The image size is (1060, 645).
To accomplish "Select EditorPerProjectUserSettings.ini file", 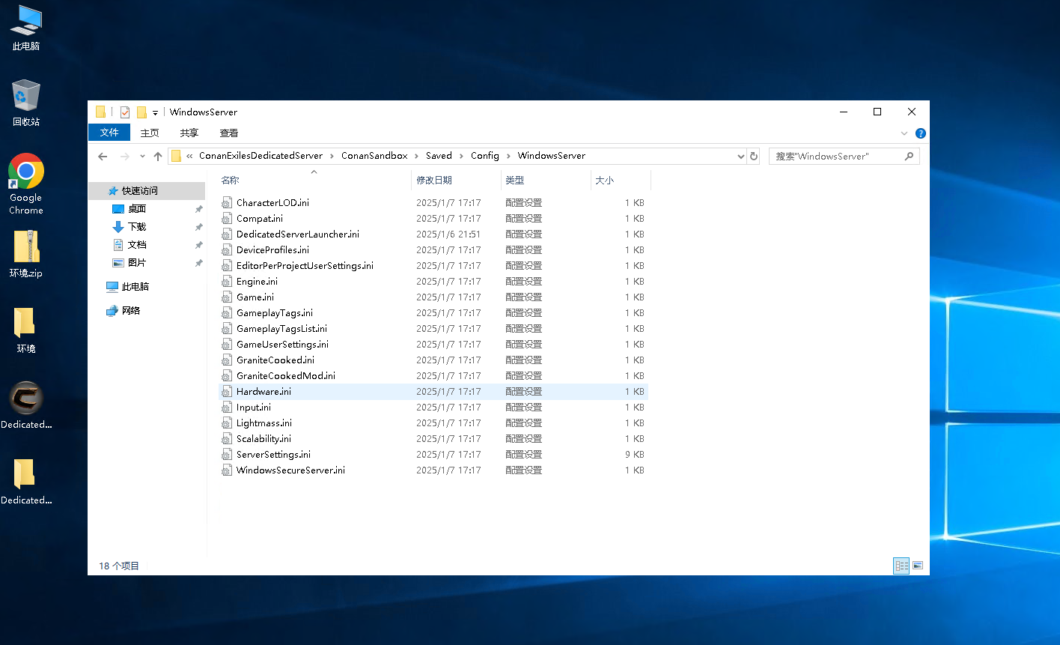I will point(305,266).
